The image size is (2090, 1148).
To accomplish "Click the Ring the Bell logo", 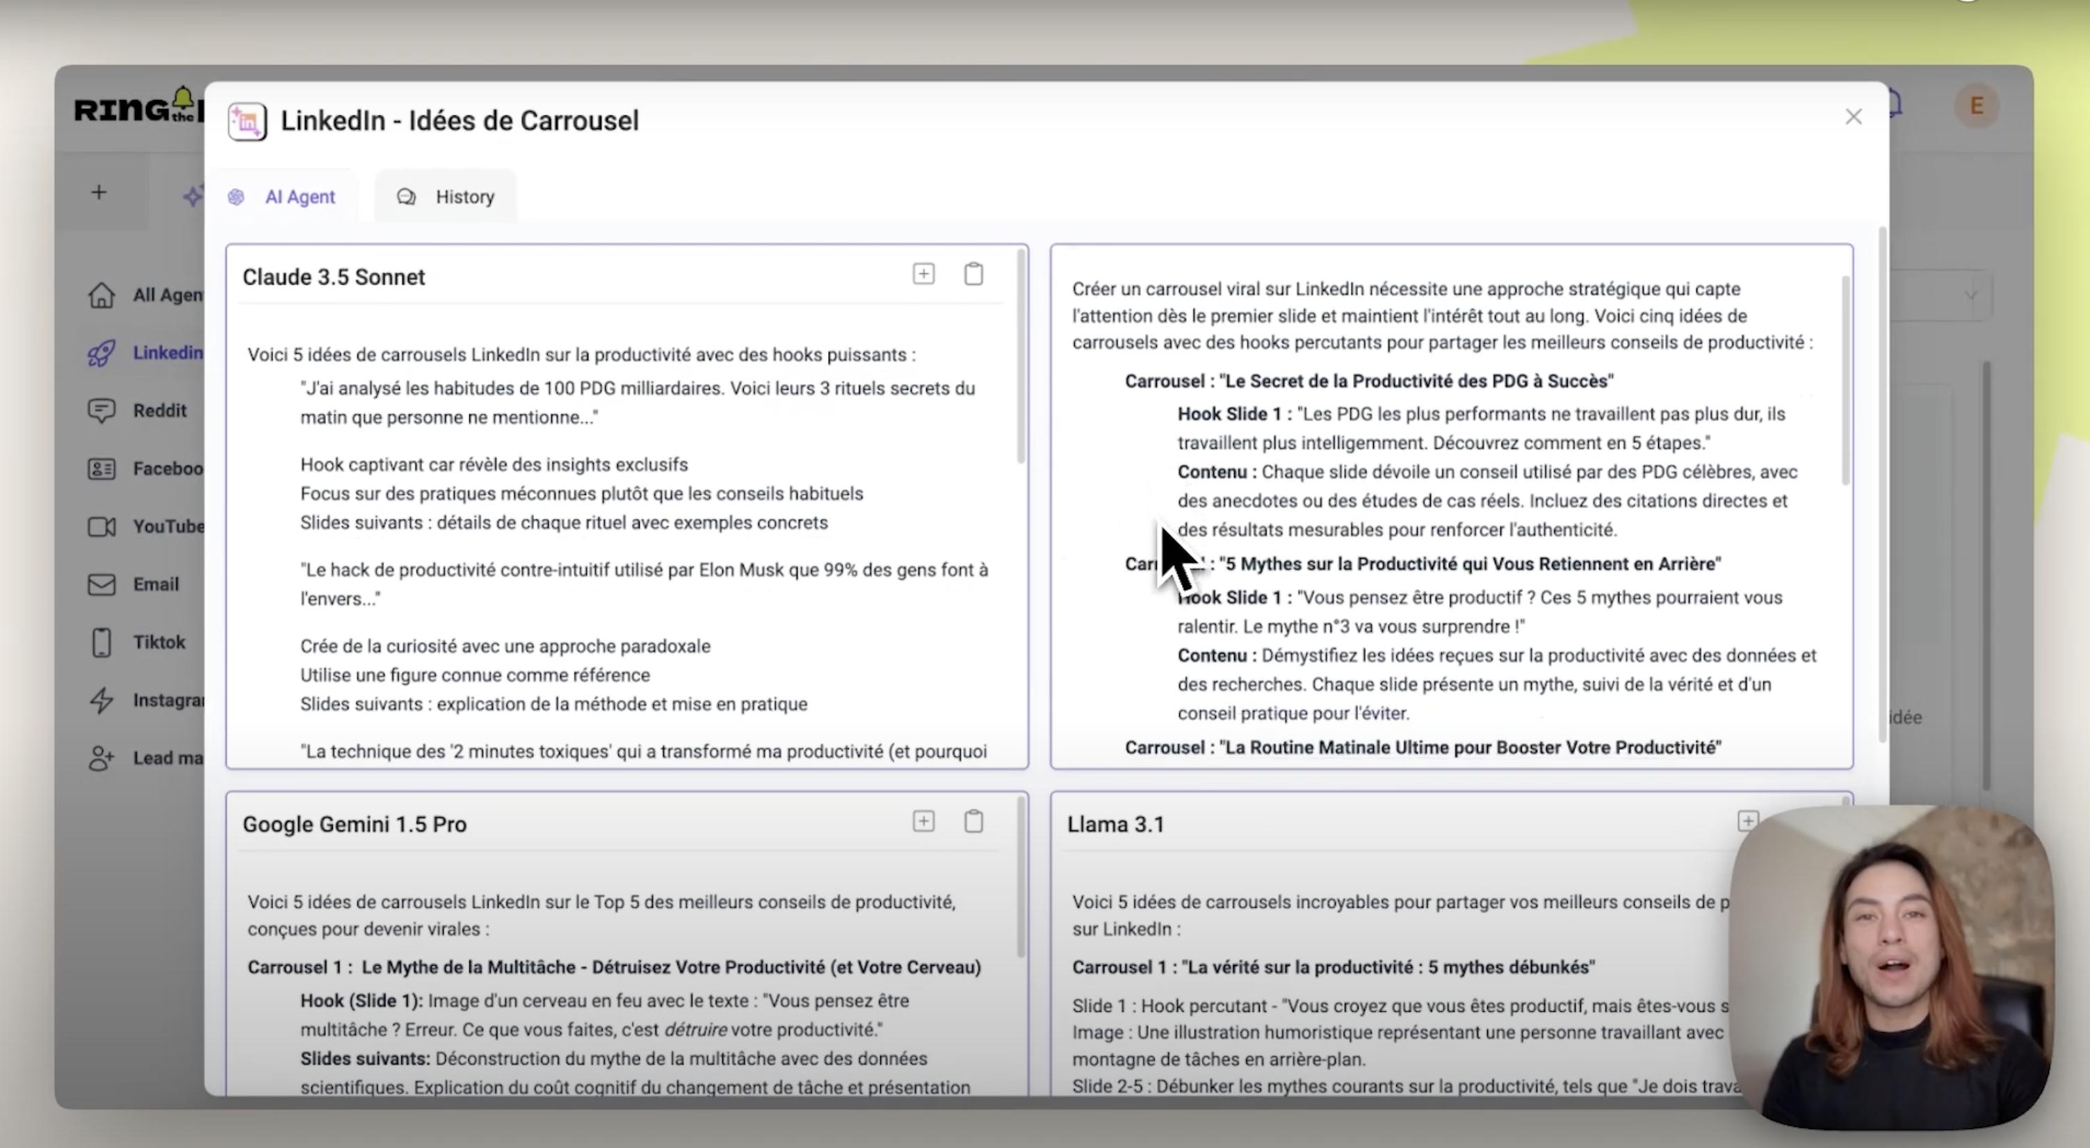I will [x=138, y=107].
